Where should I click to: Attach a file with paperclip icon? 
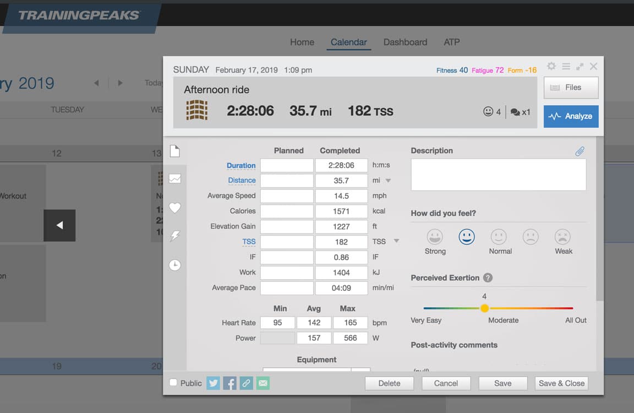click(580, 151)
